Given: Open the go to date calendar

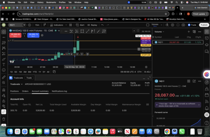Looking at the screenshot, I should tap(54, 72).
